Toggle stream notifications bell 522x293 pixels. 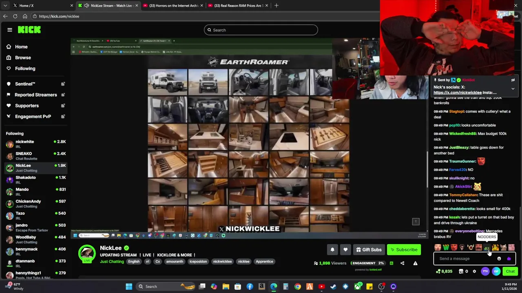click(332, 250)
